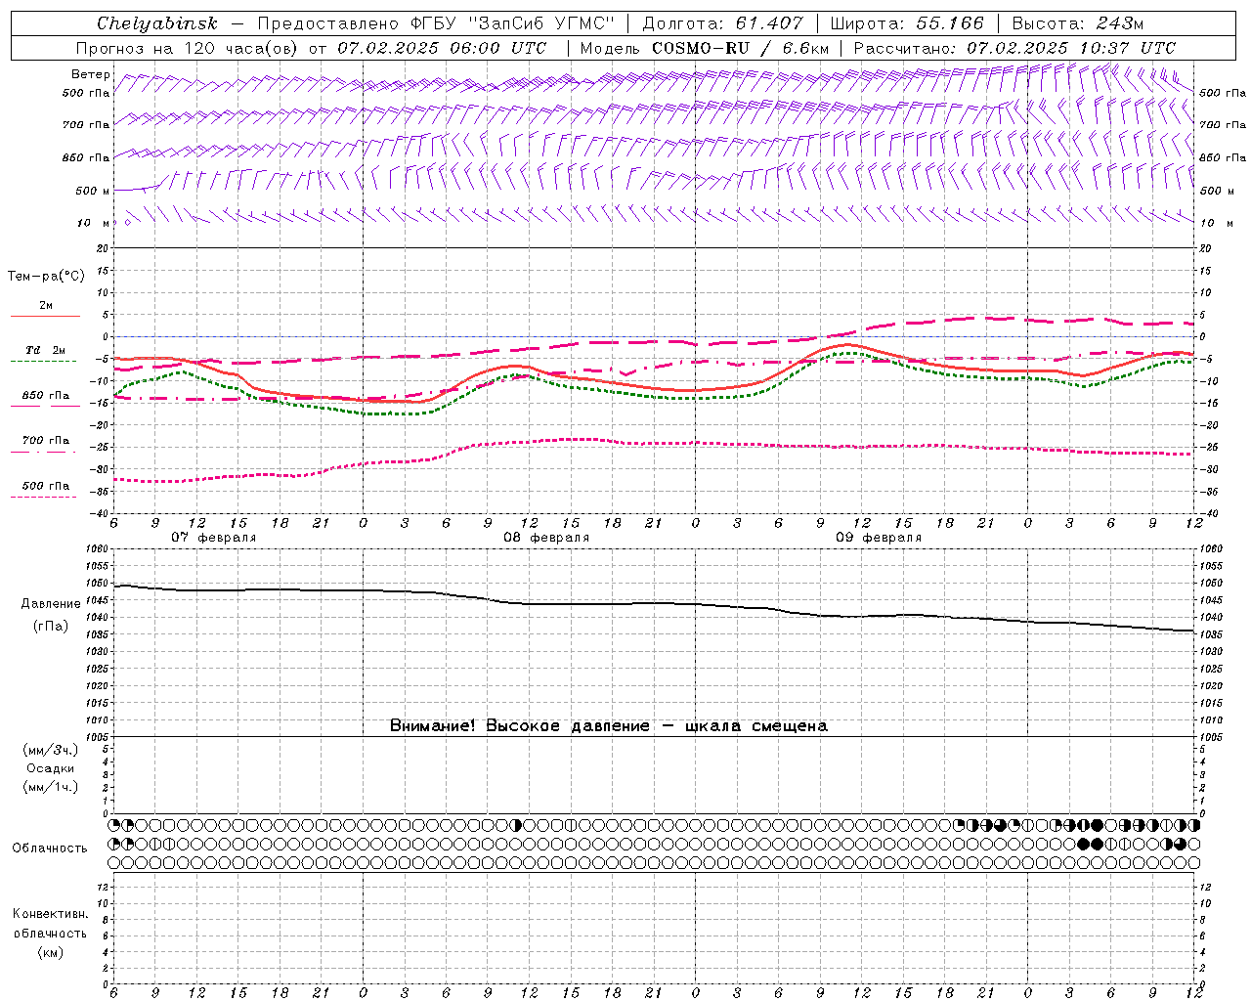Click the 700 гПа dash-dot legend line sample
The height and width of the screenshot is (1001, 1251).
pyautogui.click(x=46, y=452)
